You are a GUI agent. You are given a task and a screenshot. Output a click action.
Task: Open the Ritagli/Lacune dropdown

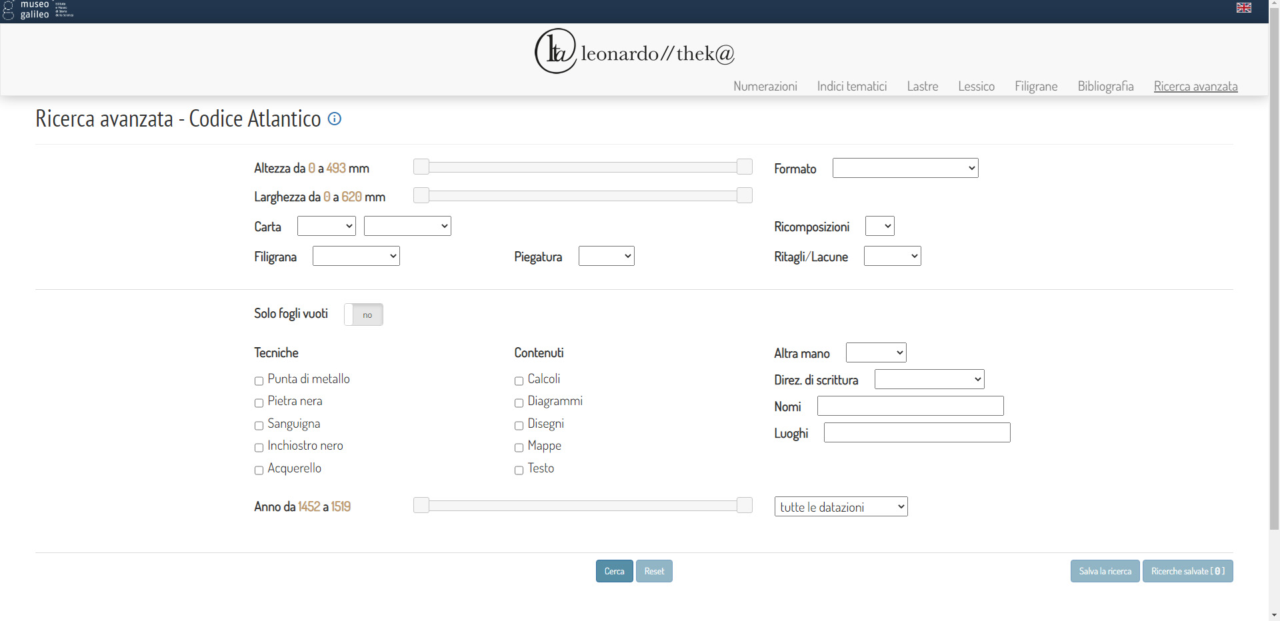(892, 256)
